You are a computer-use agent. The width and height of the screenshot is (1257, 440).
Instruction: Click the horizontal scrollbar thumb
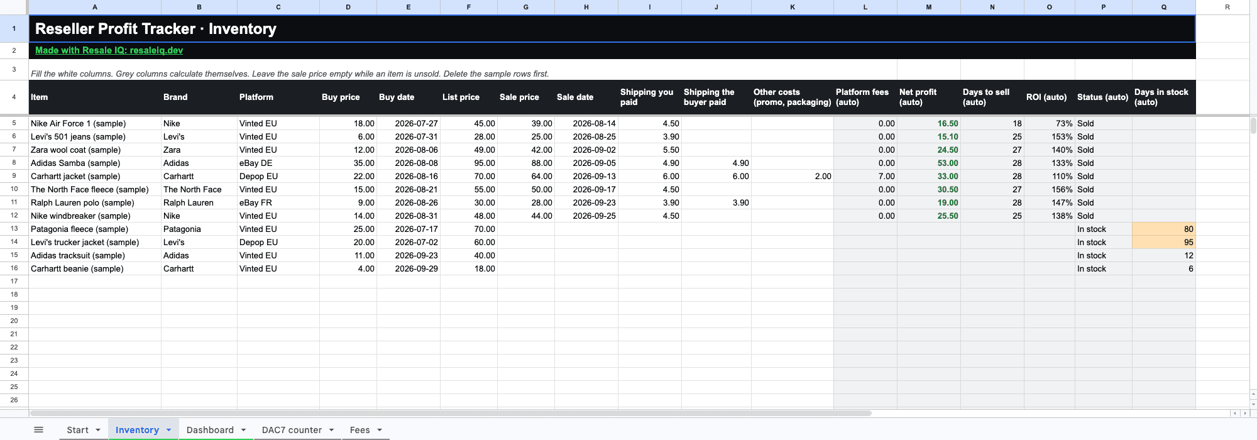tap(451, 413)
